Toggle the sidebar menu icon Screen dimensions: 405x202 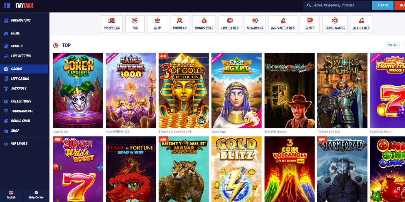[x=7, y=5]
